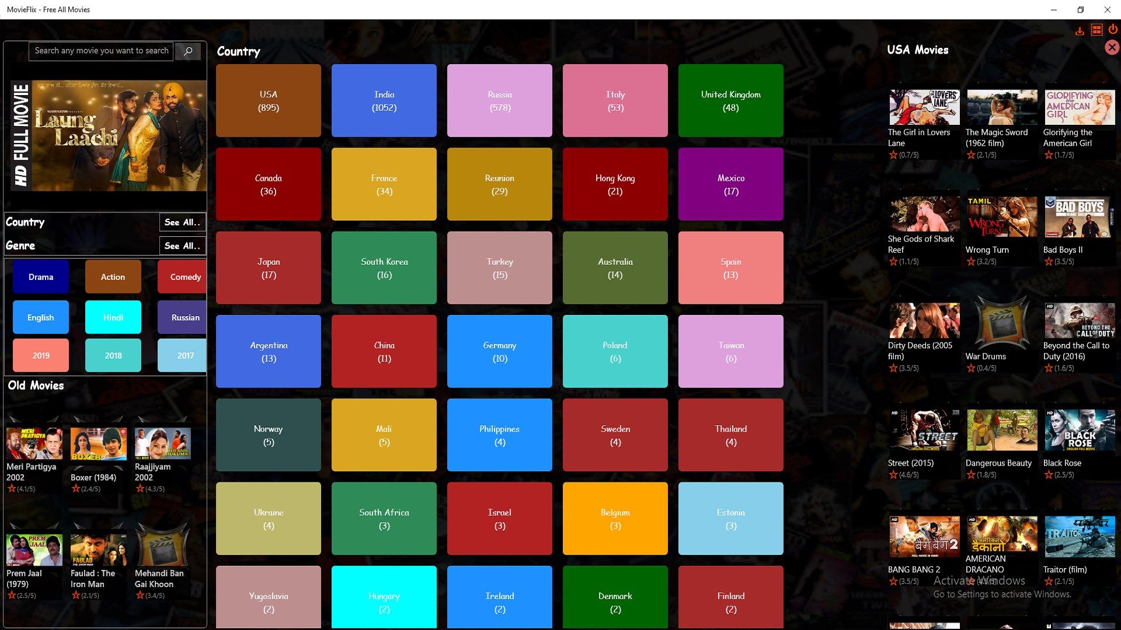This screenshot has height=630, width=1121.
Task: Toggle English language filter
Action: [x=40, y=316]
